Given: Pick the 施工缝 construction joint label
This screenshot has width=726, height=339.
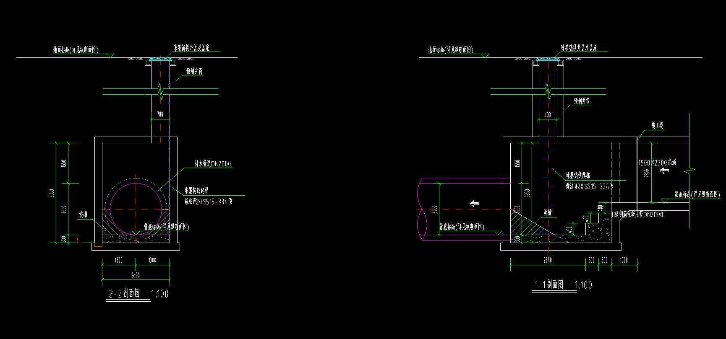Looking at the screenshot, I should pyautogui.click(x=657, y=125).
